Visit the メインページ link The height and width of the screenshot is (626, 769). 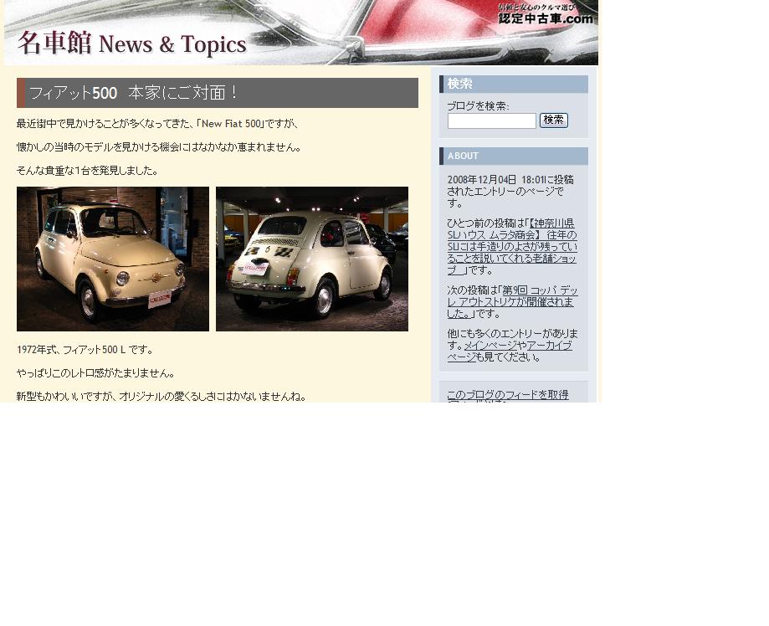coord(490,345)
